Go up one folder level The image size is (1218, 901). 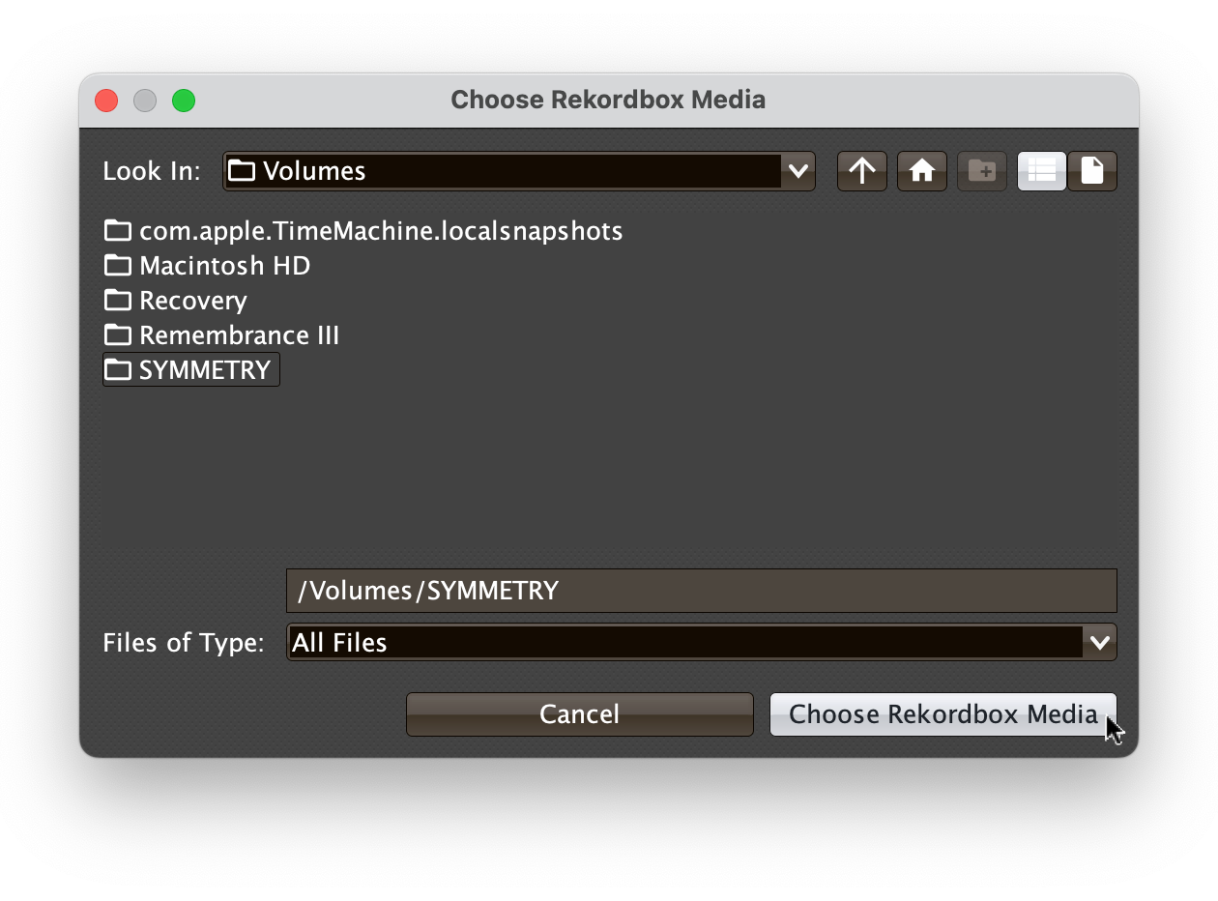pyautogui.click(x=862, y=171)
